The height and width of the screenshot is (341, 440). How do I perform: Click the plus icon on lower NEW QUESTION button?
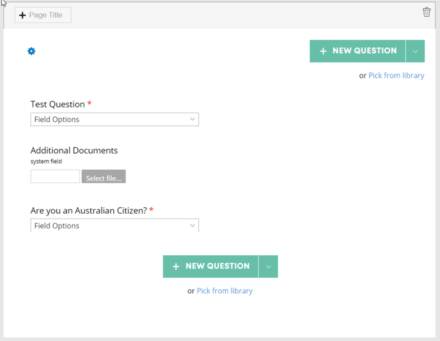tap(176, 266)
